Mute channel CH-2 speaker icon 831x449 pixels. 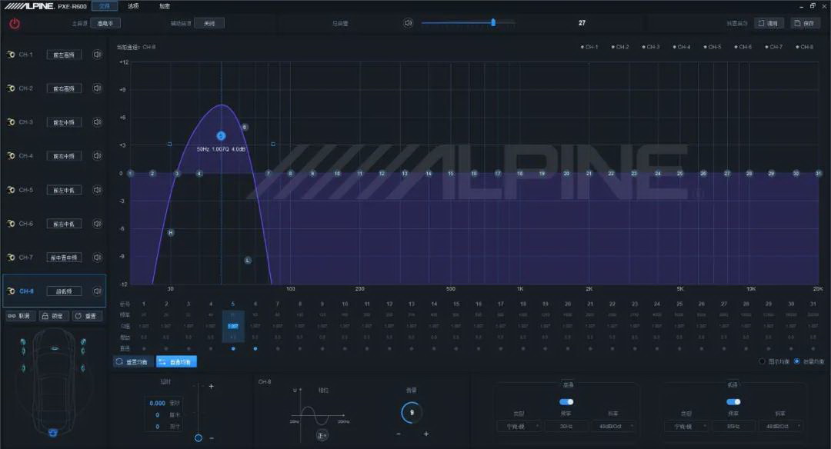coord(98,88)
